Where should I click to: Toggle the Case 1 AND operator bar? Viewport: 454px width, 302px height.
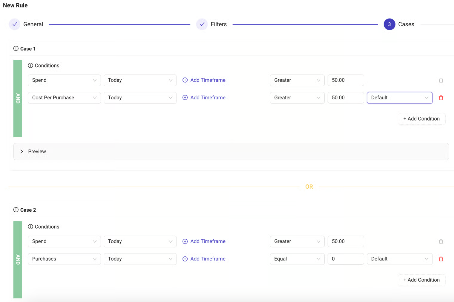coord(18,98)
